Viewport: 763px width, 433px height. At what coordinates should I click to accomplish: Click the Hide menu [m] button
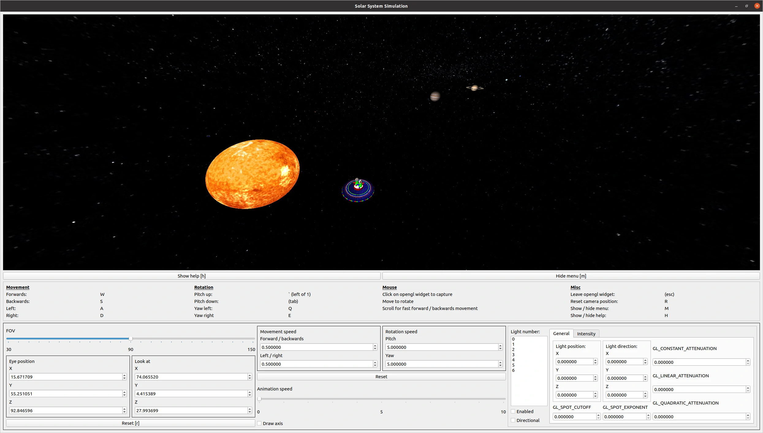click(571, 276)
